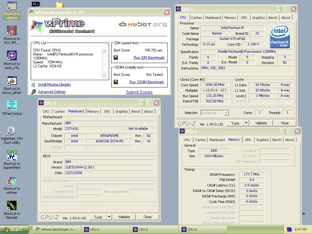
Task: Click the Multiplier x 12.0 value
Action: 215,90
